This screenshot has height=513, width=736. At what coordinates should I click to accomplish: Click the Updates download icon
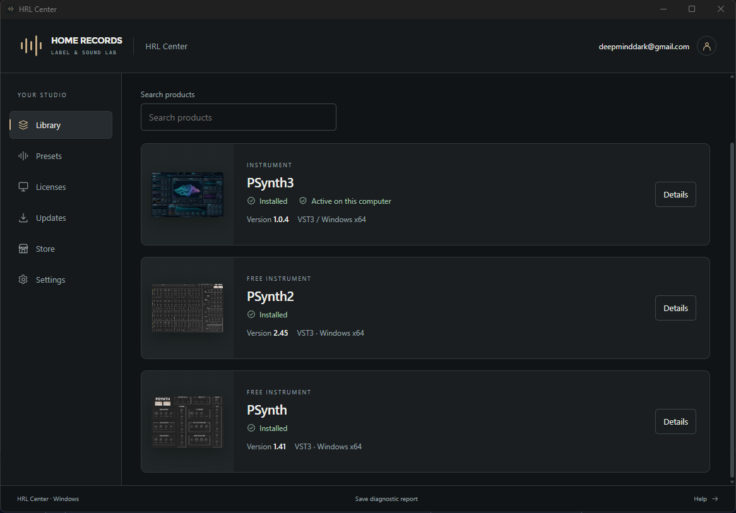(23, 218)
